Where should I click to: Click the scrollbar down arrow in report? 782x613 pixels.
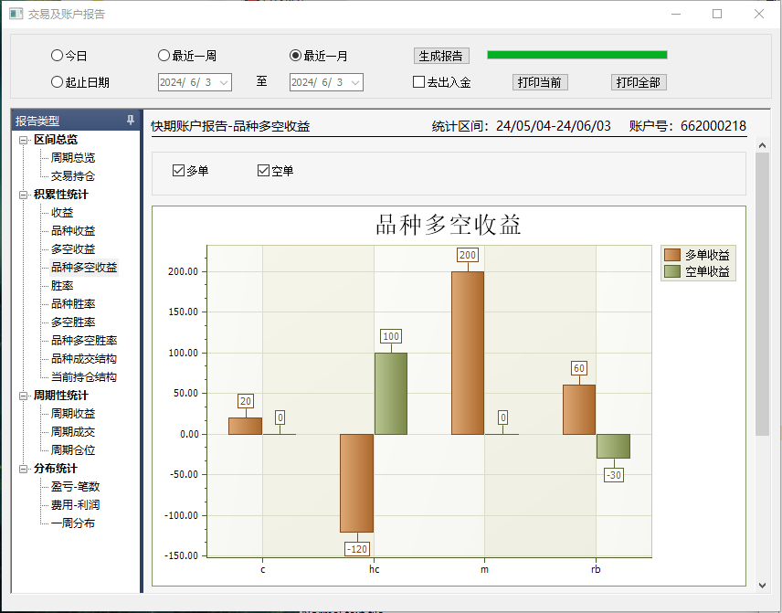pos(763,584)
